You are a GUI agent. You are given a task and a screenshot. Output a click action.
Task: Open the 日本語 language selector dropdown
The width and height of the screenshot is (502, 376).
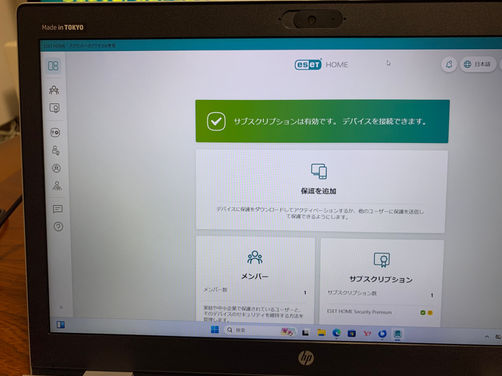click(478, 64)
